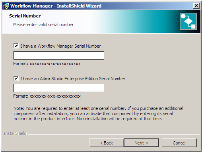Uncheck the AdminStudio Enterprise Edition checkbox
Screen dimensions: 202x152
(16, 79)
